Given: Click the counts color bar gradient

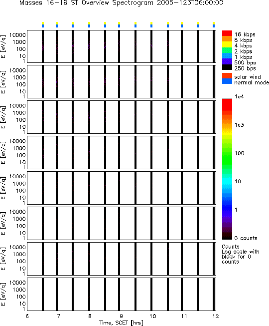Looking at the screenshot, I should tap(227, 169).
